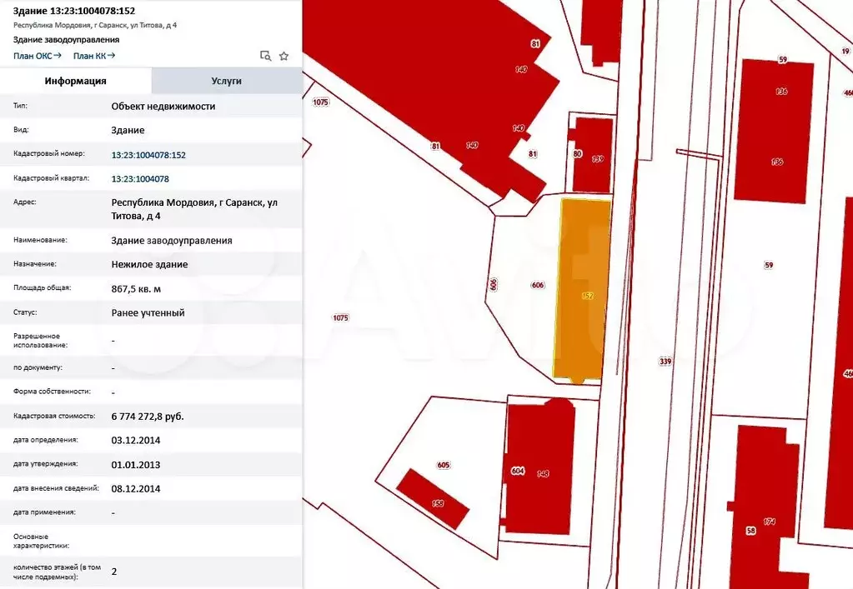
Task: Click the date 08.12.2014
Action: 136,489
